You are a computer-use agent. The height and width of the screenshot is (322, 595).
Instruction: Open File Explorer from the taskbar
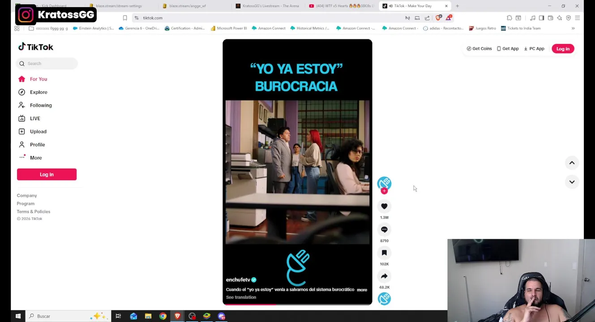(x=148, y=316)
